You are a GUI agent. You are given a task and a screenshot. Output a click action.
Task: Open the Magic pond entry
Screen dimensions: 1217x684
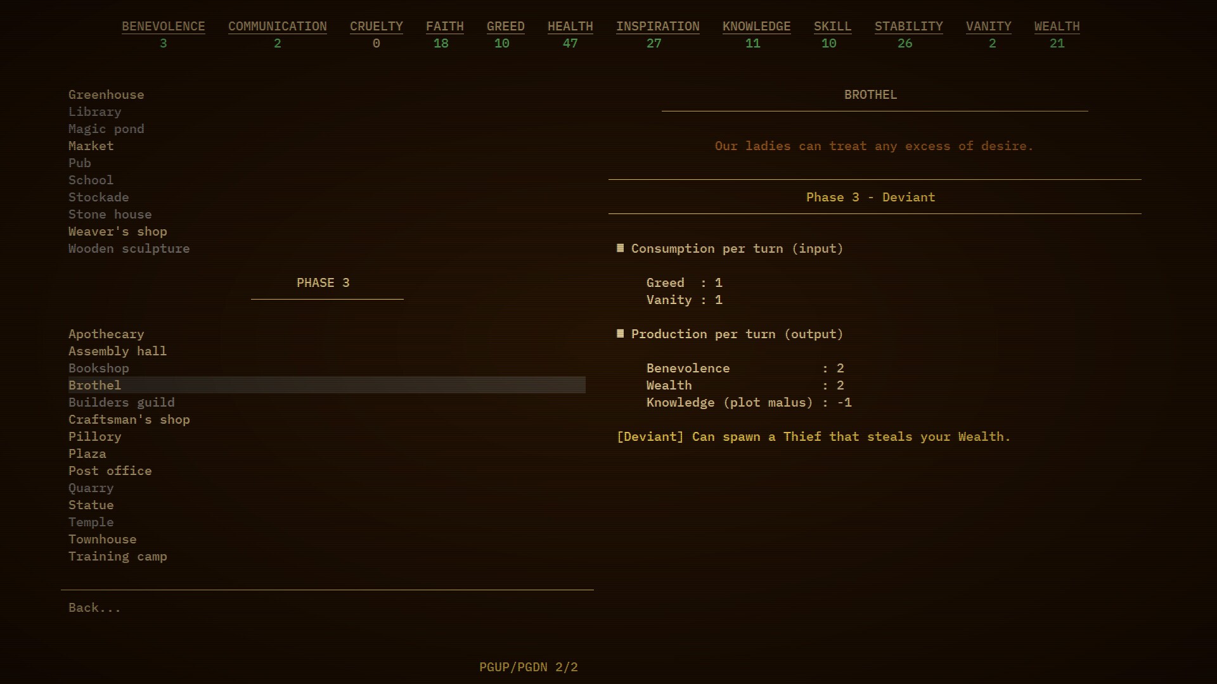click(106, 129)
